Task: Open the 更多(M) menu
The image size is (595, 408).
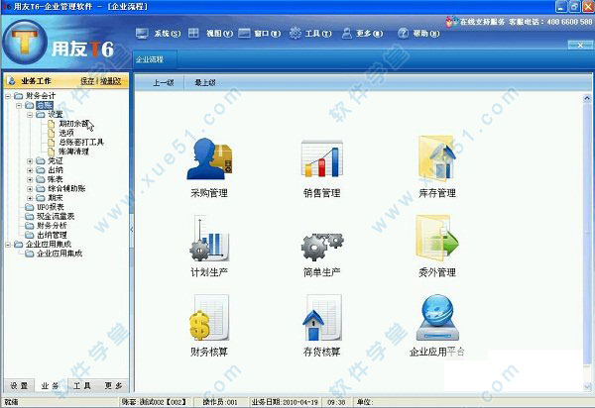Action: (x=362, y=34)
